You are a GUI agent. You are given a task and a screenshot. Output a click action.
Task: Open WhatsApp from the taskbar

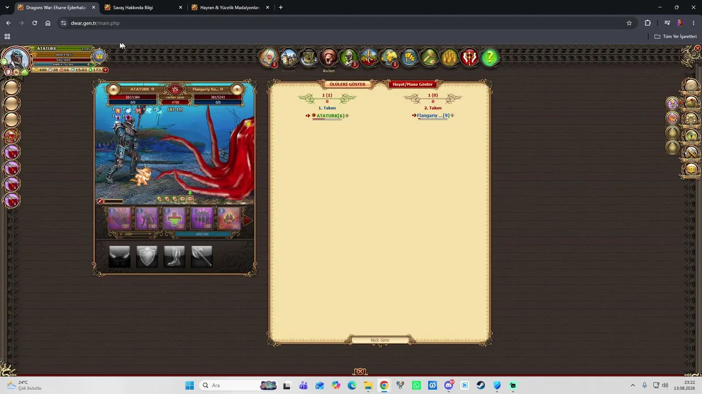pos(416,385)
